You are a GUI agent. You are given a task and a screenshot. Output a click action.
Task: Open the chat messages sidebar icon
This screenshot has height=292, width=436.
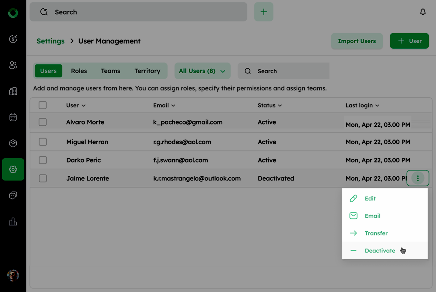point(13,195)
